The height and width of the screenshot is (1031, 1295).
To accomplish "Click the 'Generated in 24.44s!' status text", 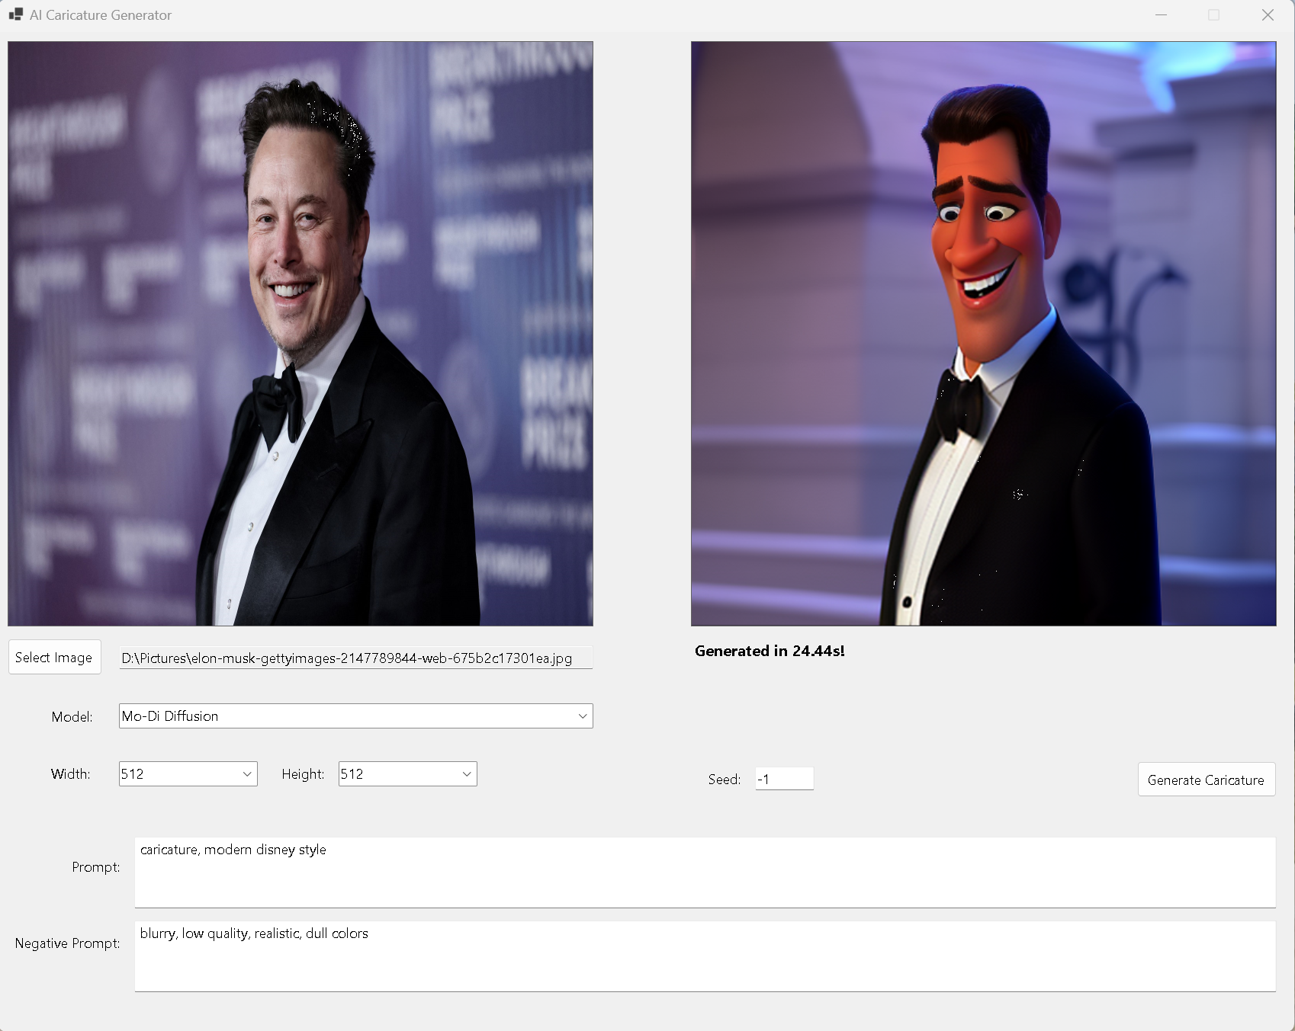I will 770,651.
